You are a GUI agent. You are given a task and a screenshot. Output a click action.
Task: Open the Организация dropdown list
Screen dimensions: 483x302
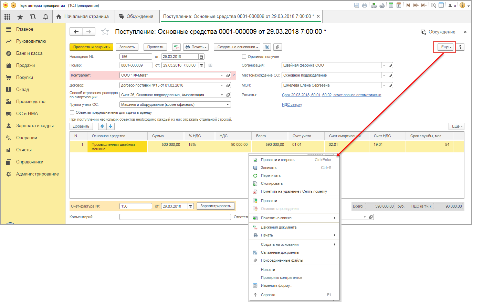tap(384, 65)
